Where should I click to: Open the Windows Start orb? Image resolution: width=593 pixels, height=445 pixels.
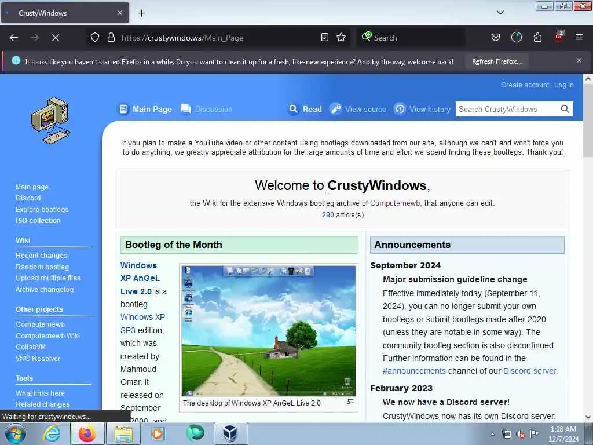click(x=15, y=433)
